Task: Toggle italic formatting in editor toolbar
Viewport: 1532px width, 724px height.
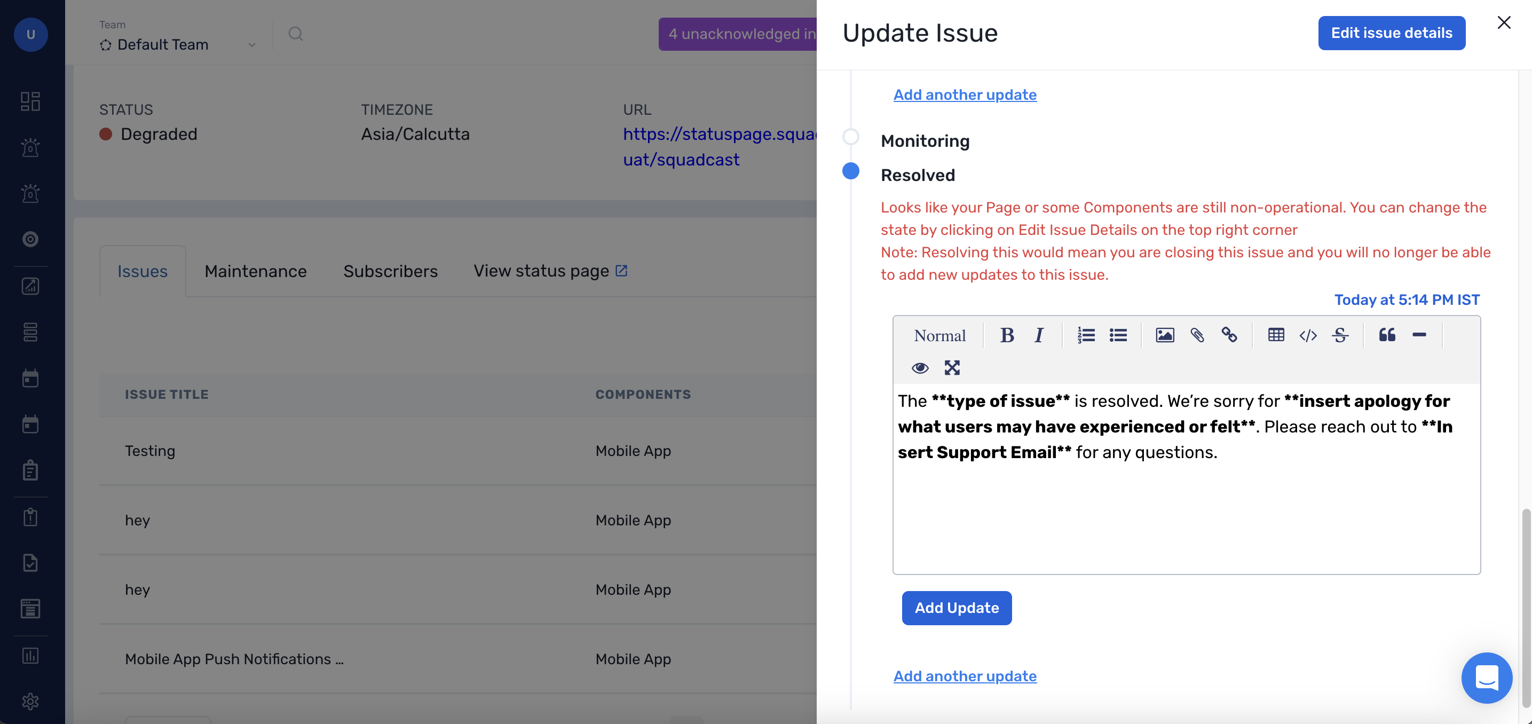Action: pos(1038,335)
